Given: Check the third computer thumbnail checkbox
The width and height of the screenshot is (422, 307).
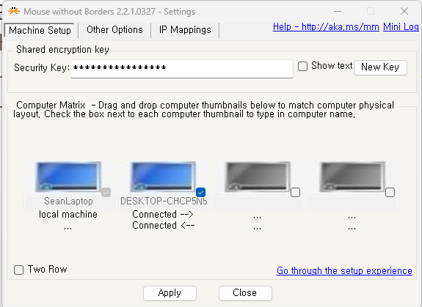Looking at the screenshot, I should point(296,192).
